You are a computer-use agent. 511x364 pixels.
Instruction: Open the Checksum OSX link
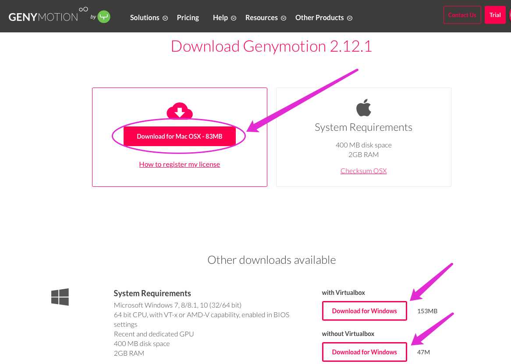(363, 171)
